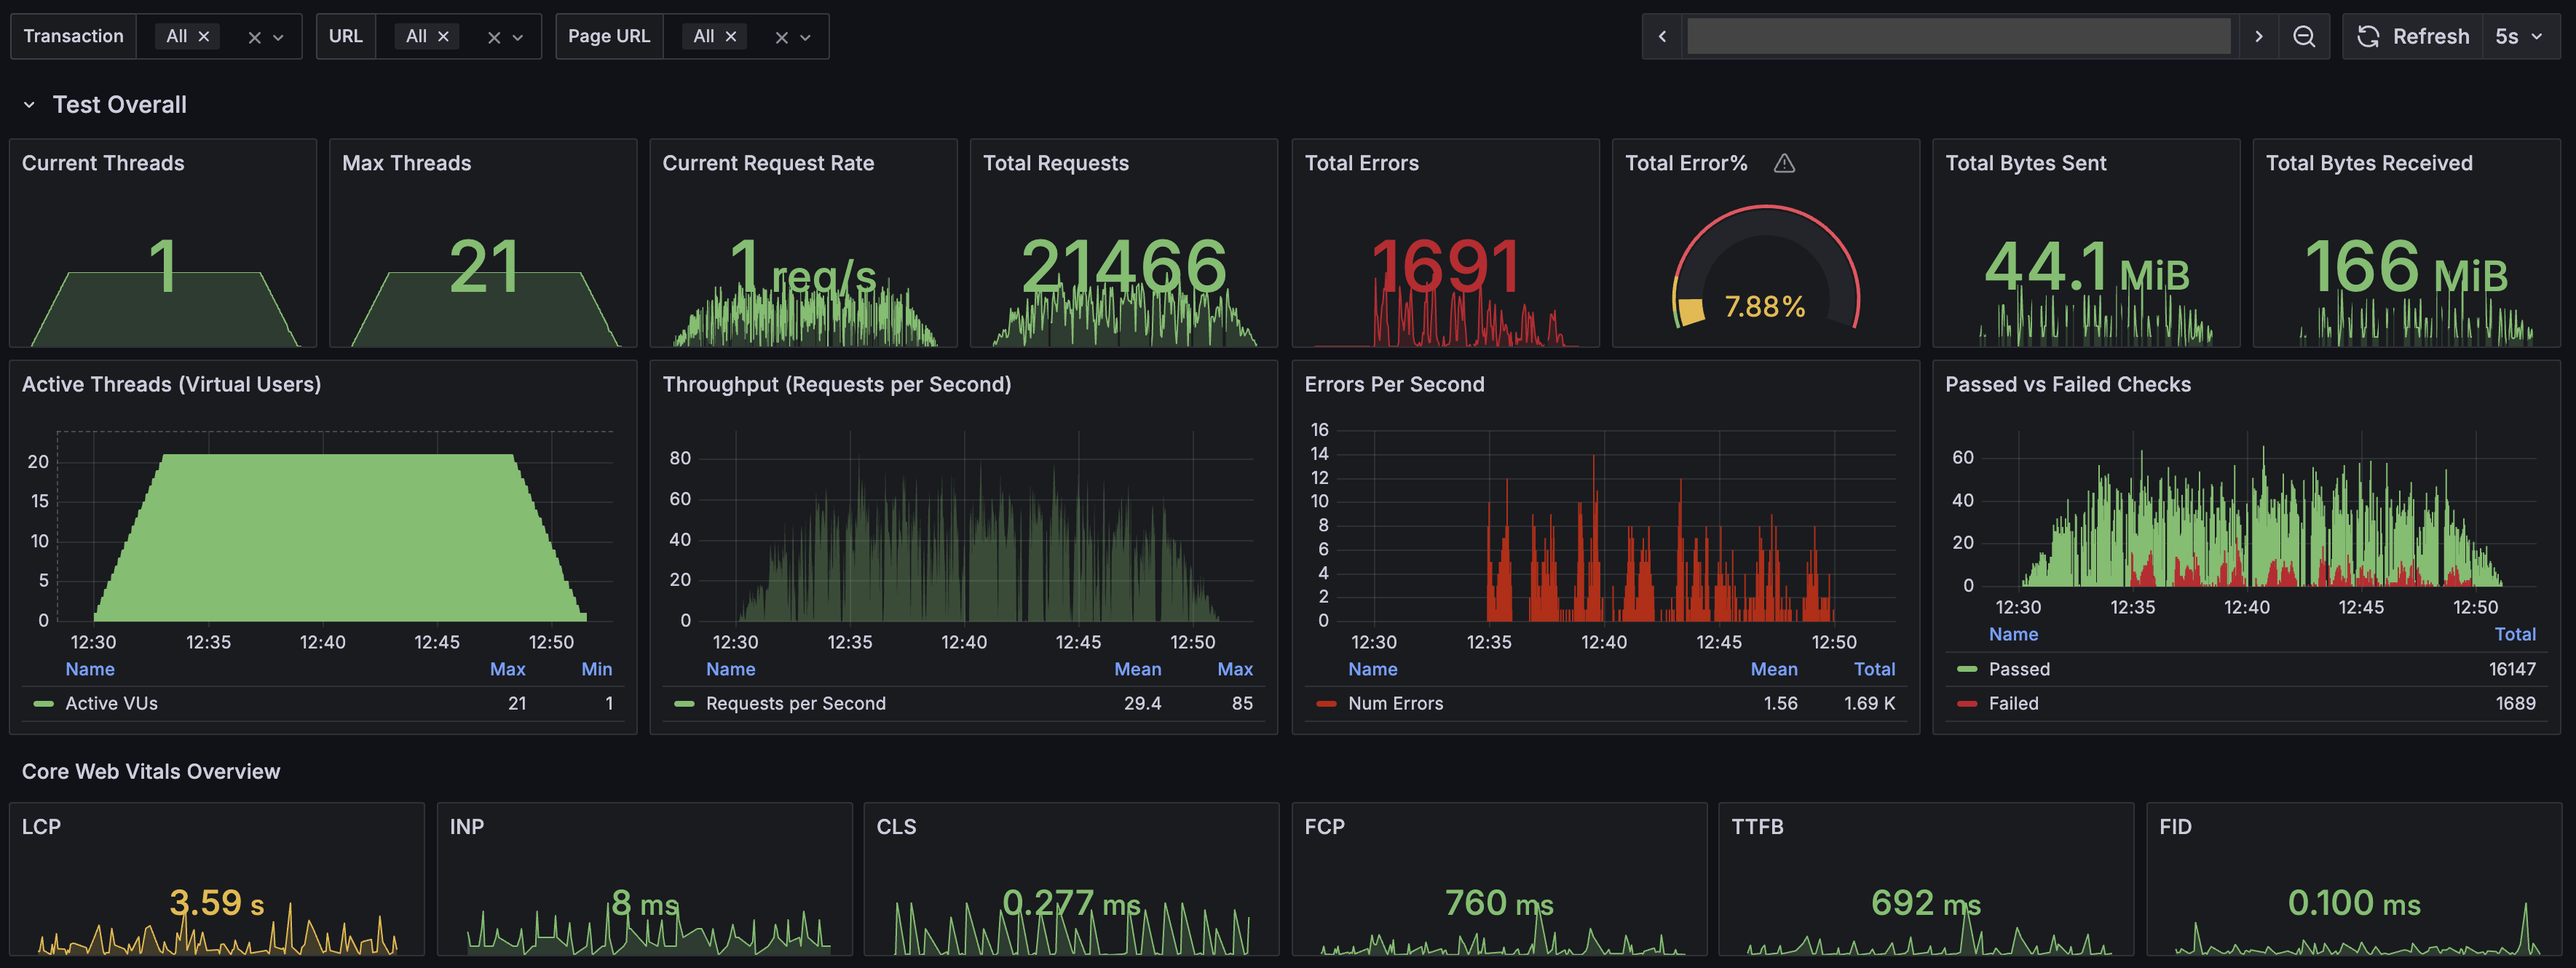Sort throughput legend by Mean column
2576x968 pixels.
1137,669
